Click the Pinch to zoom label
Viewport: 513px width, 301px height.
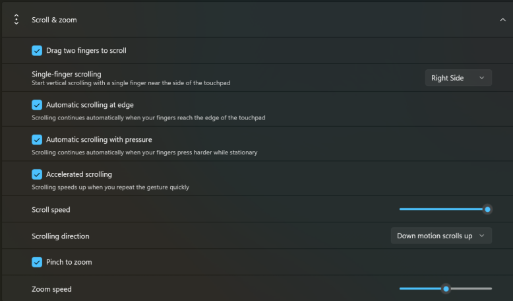pyautogui.click(x=69, y=262)
